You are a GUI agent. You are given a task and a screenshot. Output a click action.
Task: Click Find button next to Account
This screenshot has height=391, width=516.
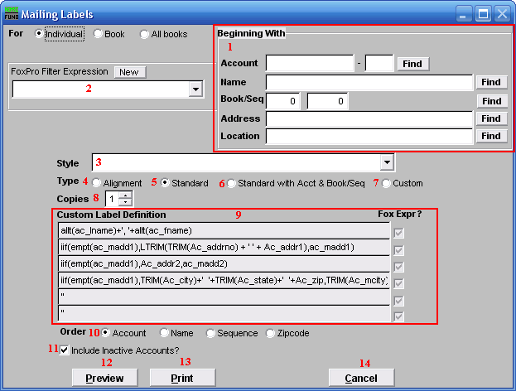pyautogui.click(x=412, y=63)
